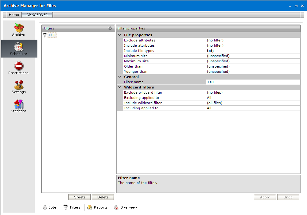This screenshot has height=215, width=307.
Task: Click the TXT filter funnel icon
Action: point(45,35)
